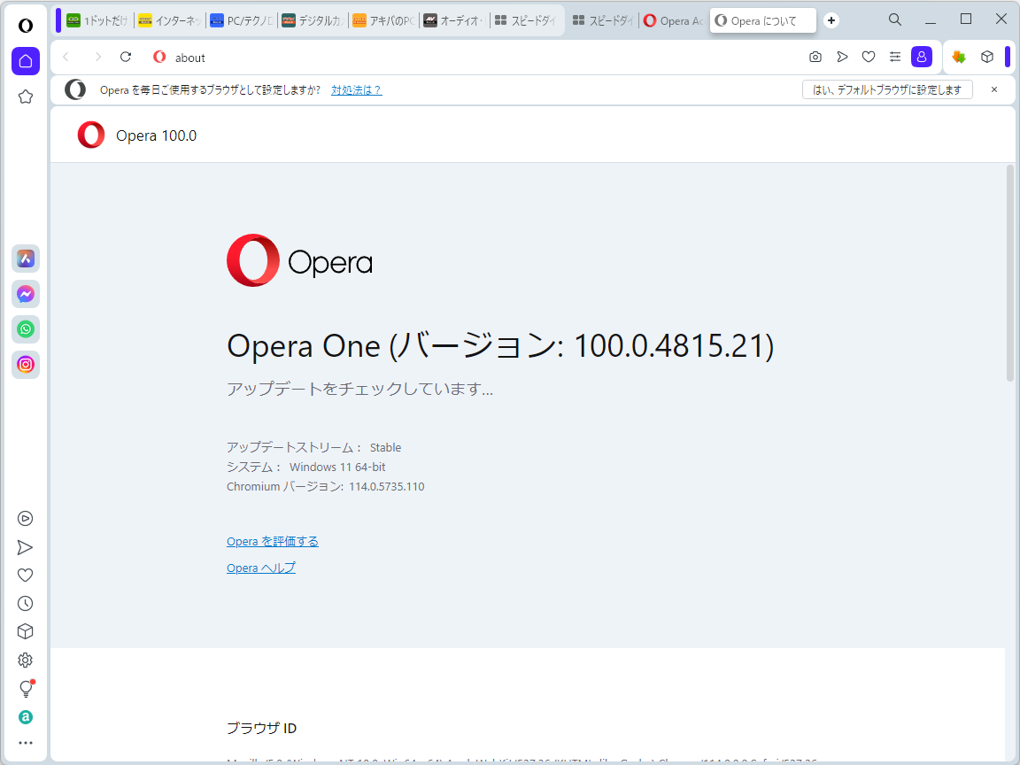Send this page to My Flow
This screenshot has height=765, width=1020.
click(x=842, y=57)
